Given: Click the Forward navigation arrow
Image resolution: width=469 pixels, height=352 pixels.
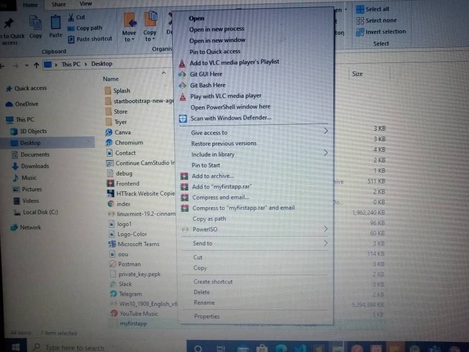Looking at the screenshot, I should click(15, 66).
